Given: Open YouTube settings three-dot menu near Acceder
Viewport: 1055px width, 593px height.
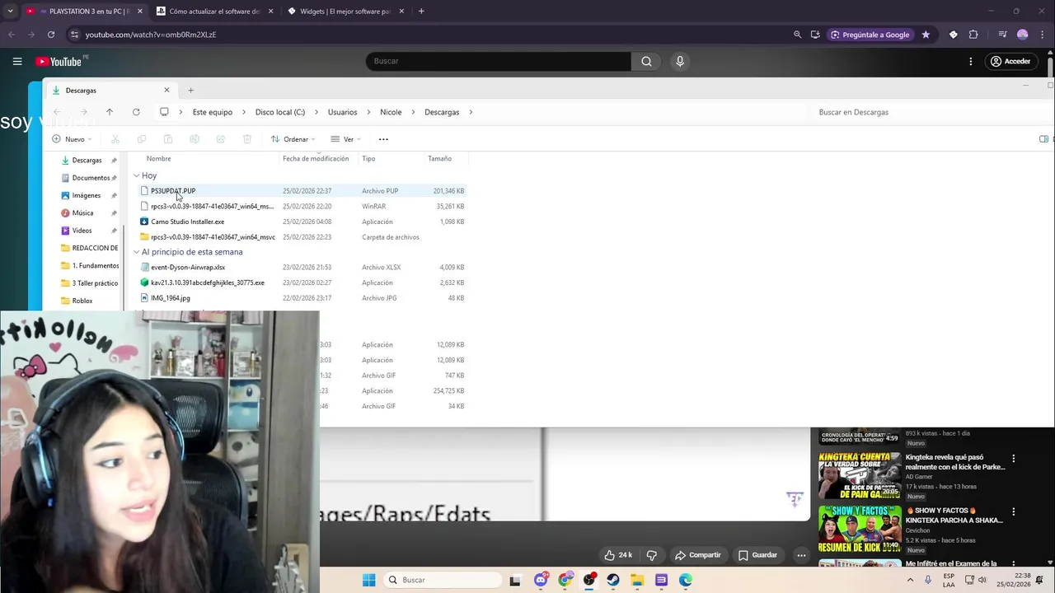Looking at the screenshot, I should tap(971, 61).
